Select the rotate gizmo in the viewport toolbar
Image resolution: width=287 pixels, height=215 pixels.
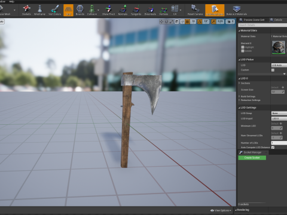tap(166, 21)
